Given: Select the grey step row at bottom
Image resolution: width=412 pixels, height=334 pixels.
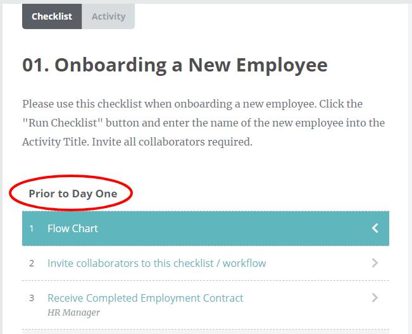Looking at the screenshot, I should pos(206,331).
